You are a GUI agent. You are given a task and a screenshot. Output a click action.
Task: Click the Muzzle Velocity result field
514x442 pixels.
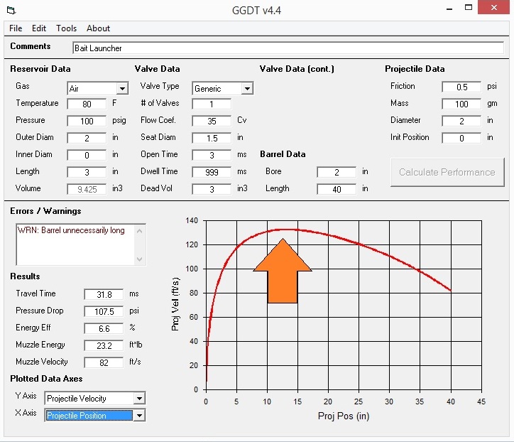tap(104, 362)
